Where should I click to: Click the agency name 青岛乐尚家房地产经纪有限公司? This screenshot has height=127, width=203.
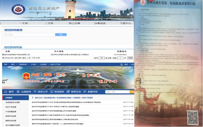pyautogui.click(x=16, y=55)
